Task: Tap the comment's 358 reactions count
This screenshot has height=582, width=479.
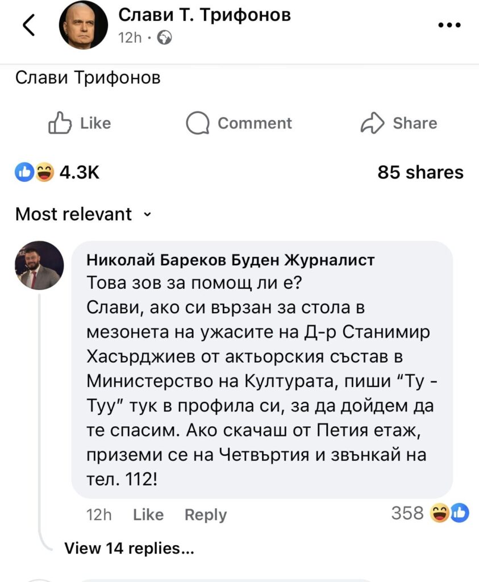Action: pyautogui.click(x=407, y=513)
